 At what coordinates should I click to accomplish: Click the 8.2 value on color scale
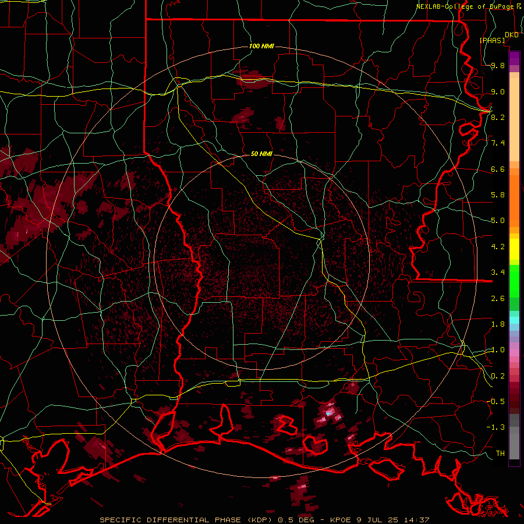coord(498,117)
